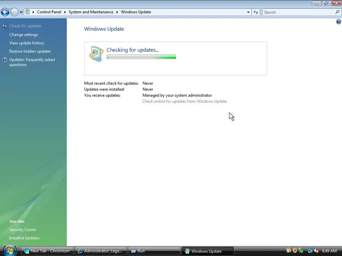Close the Windows Update window

point(337,3)
